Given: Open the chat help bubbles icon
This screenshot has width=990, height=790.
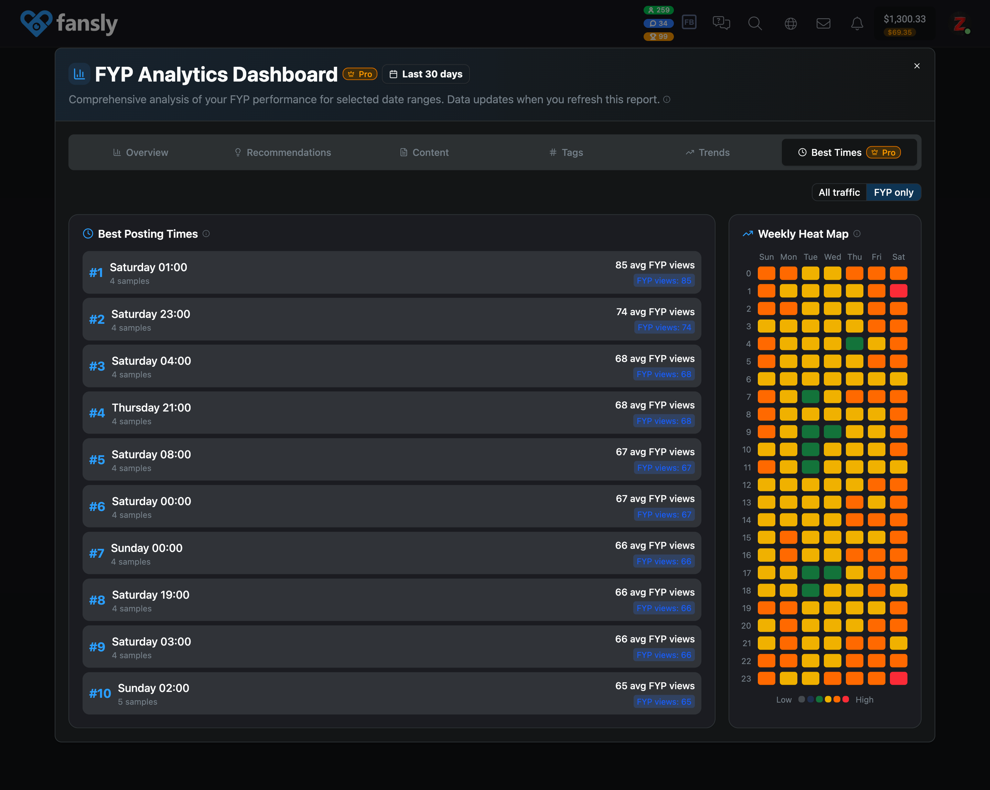Looking at the screenshot, I should pyautogui.click(x=721, y=23).
